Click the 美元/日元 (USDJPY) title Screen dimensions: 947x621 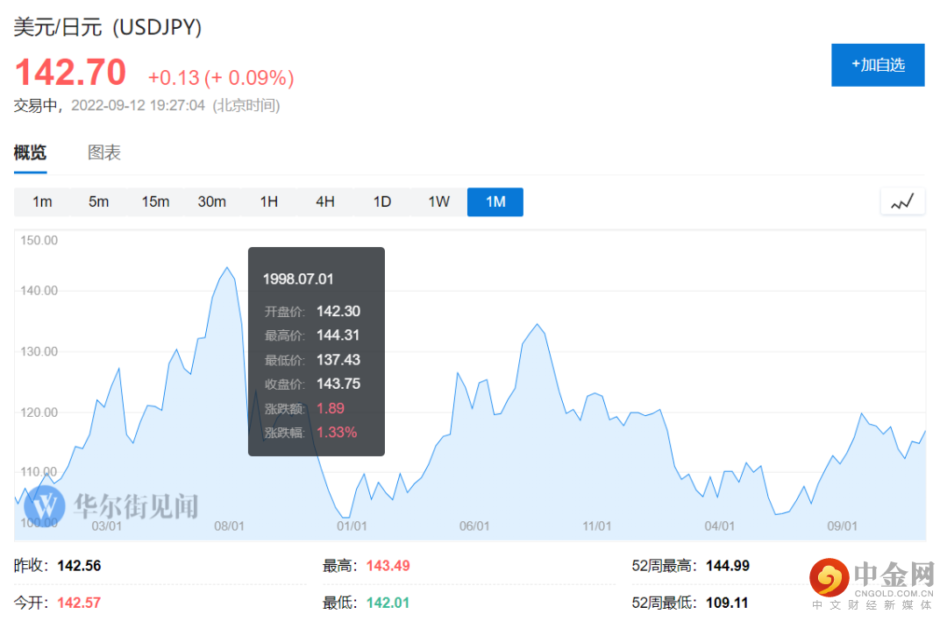(108, 27)
